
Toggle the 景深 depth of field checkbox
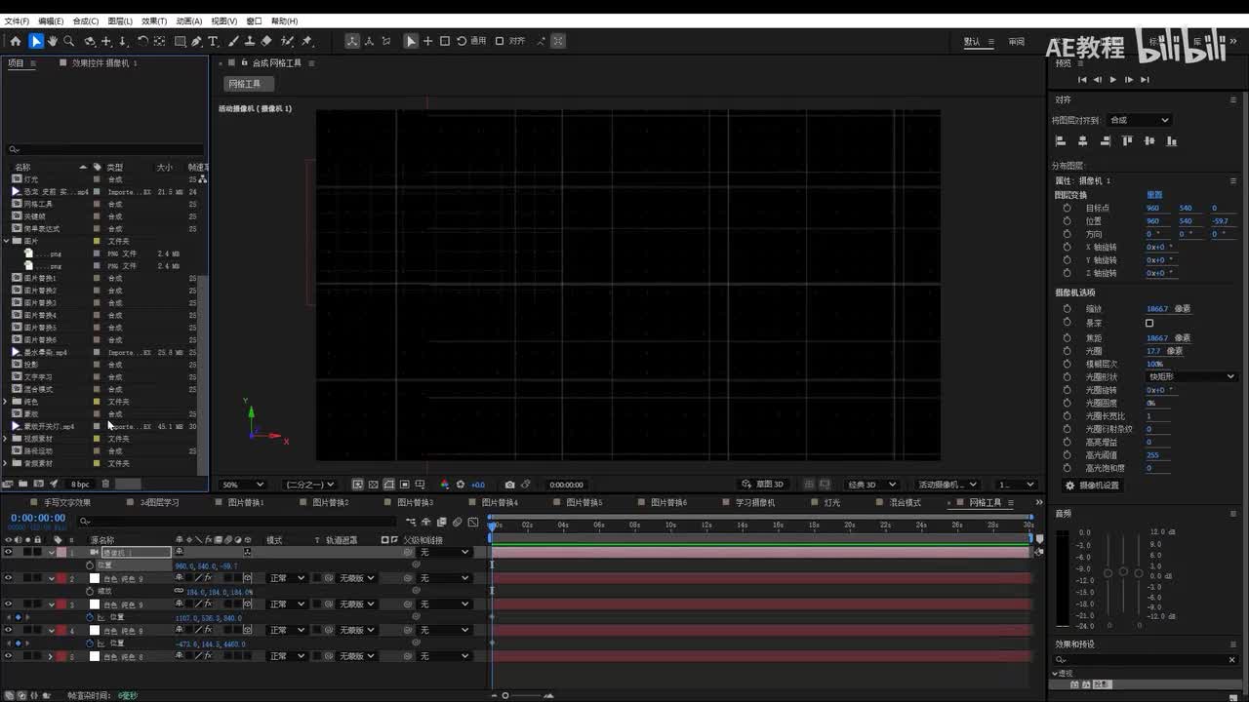point(1149,323)
